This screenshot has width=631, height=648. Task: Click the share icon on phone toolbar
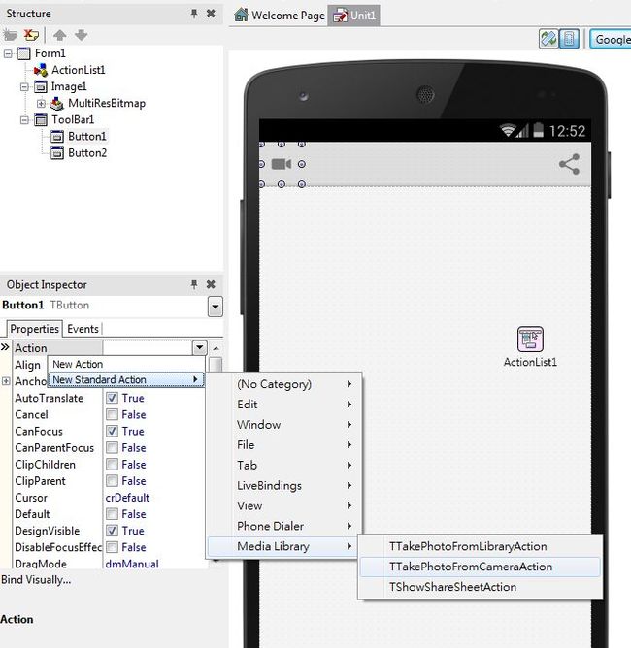pos(570,164)
